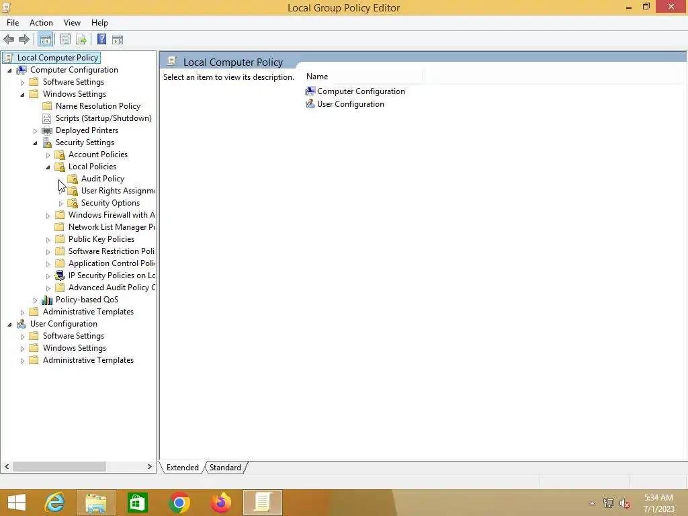Open the View menu
This screenshot has height=516, width=688.
pyautogui.click(x=72, y=23)
